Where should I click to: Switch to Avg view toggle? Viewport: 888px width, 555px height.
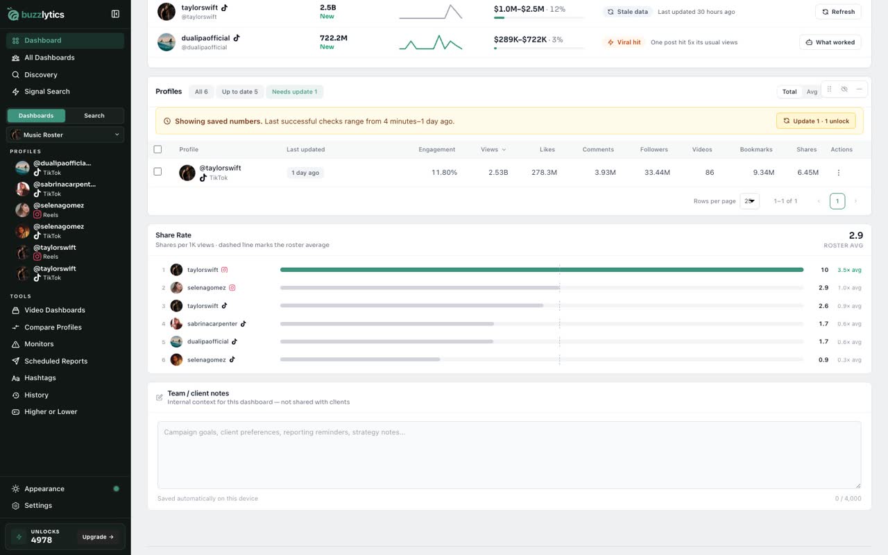812,92
